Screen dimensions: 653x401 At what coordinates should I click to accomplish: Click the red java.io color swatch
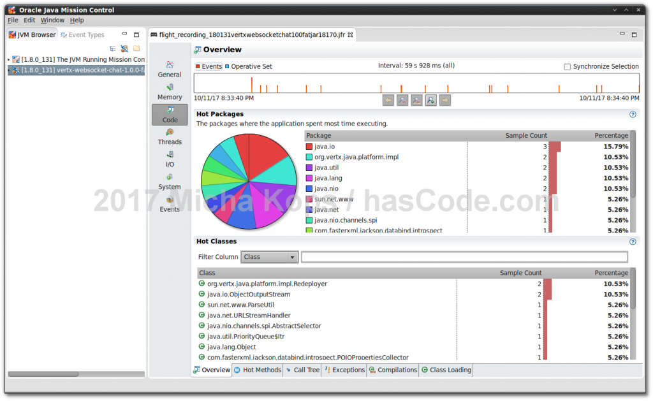pos(307,146)
